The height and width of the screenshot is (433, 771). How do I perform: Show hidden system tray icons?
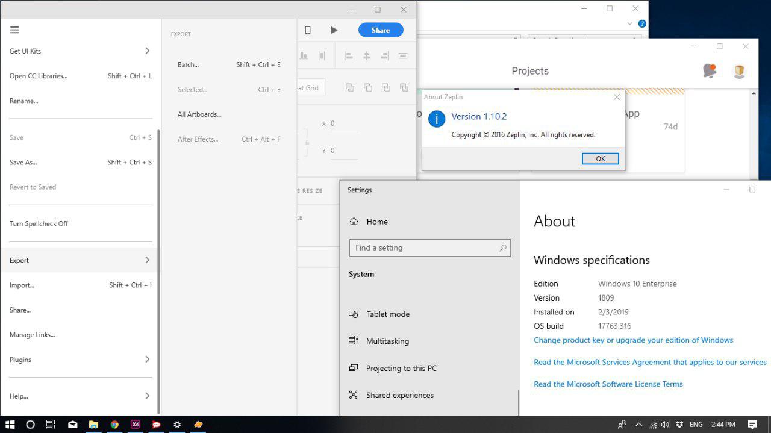(638, 425)
